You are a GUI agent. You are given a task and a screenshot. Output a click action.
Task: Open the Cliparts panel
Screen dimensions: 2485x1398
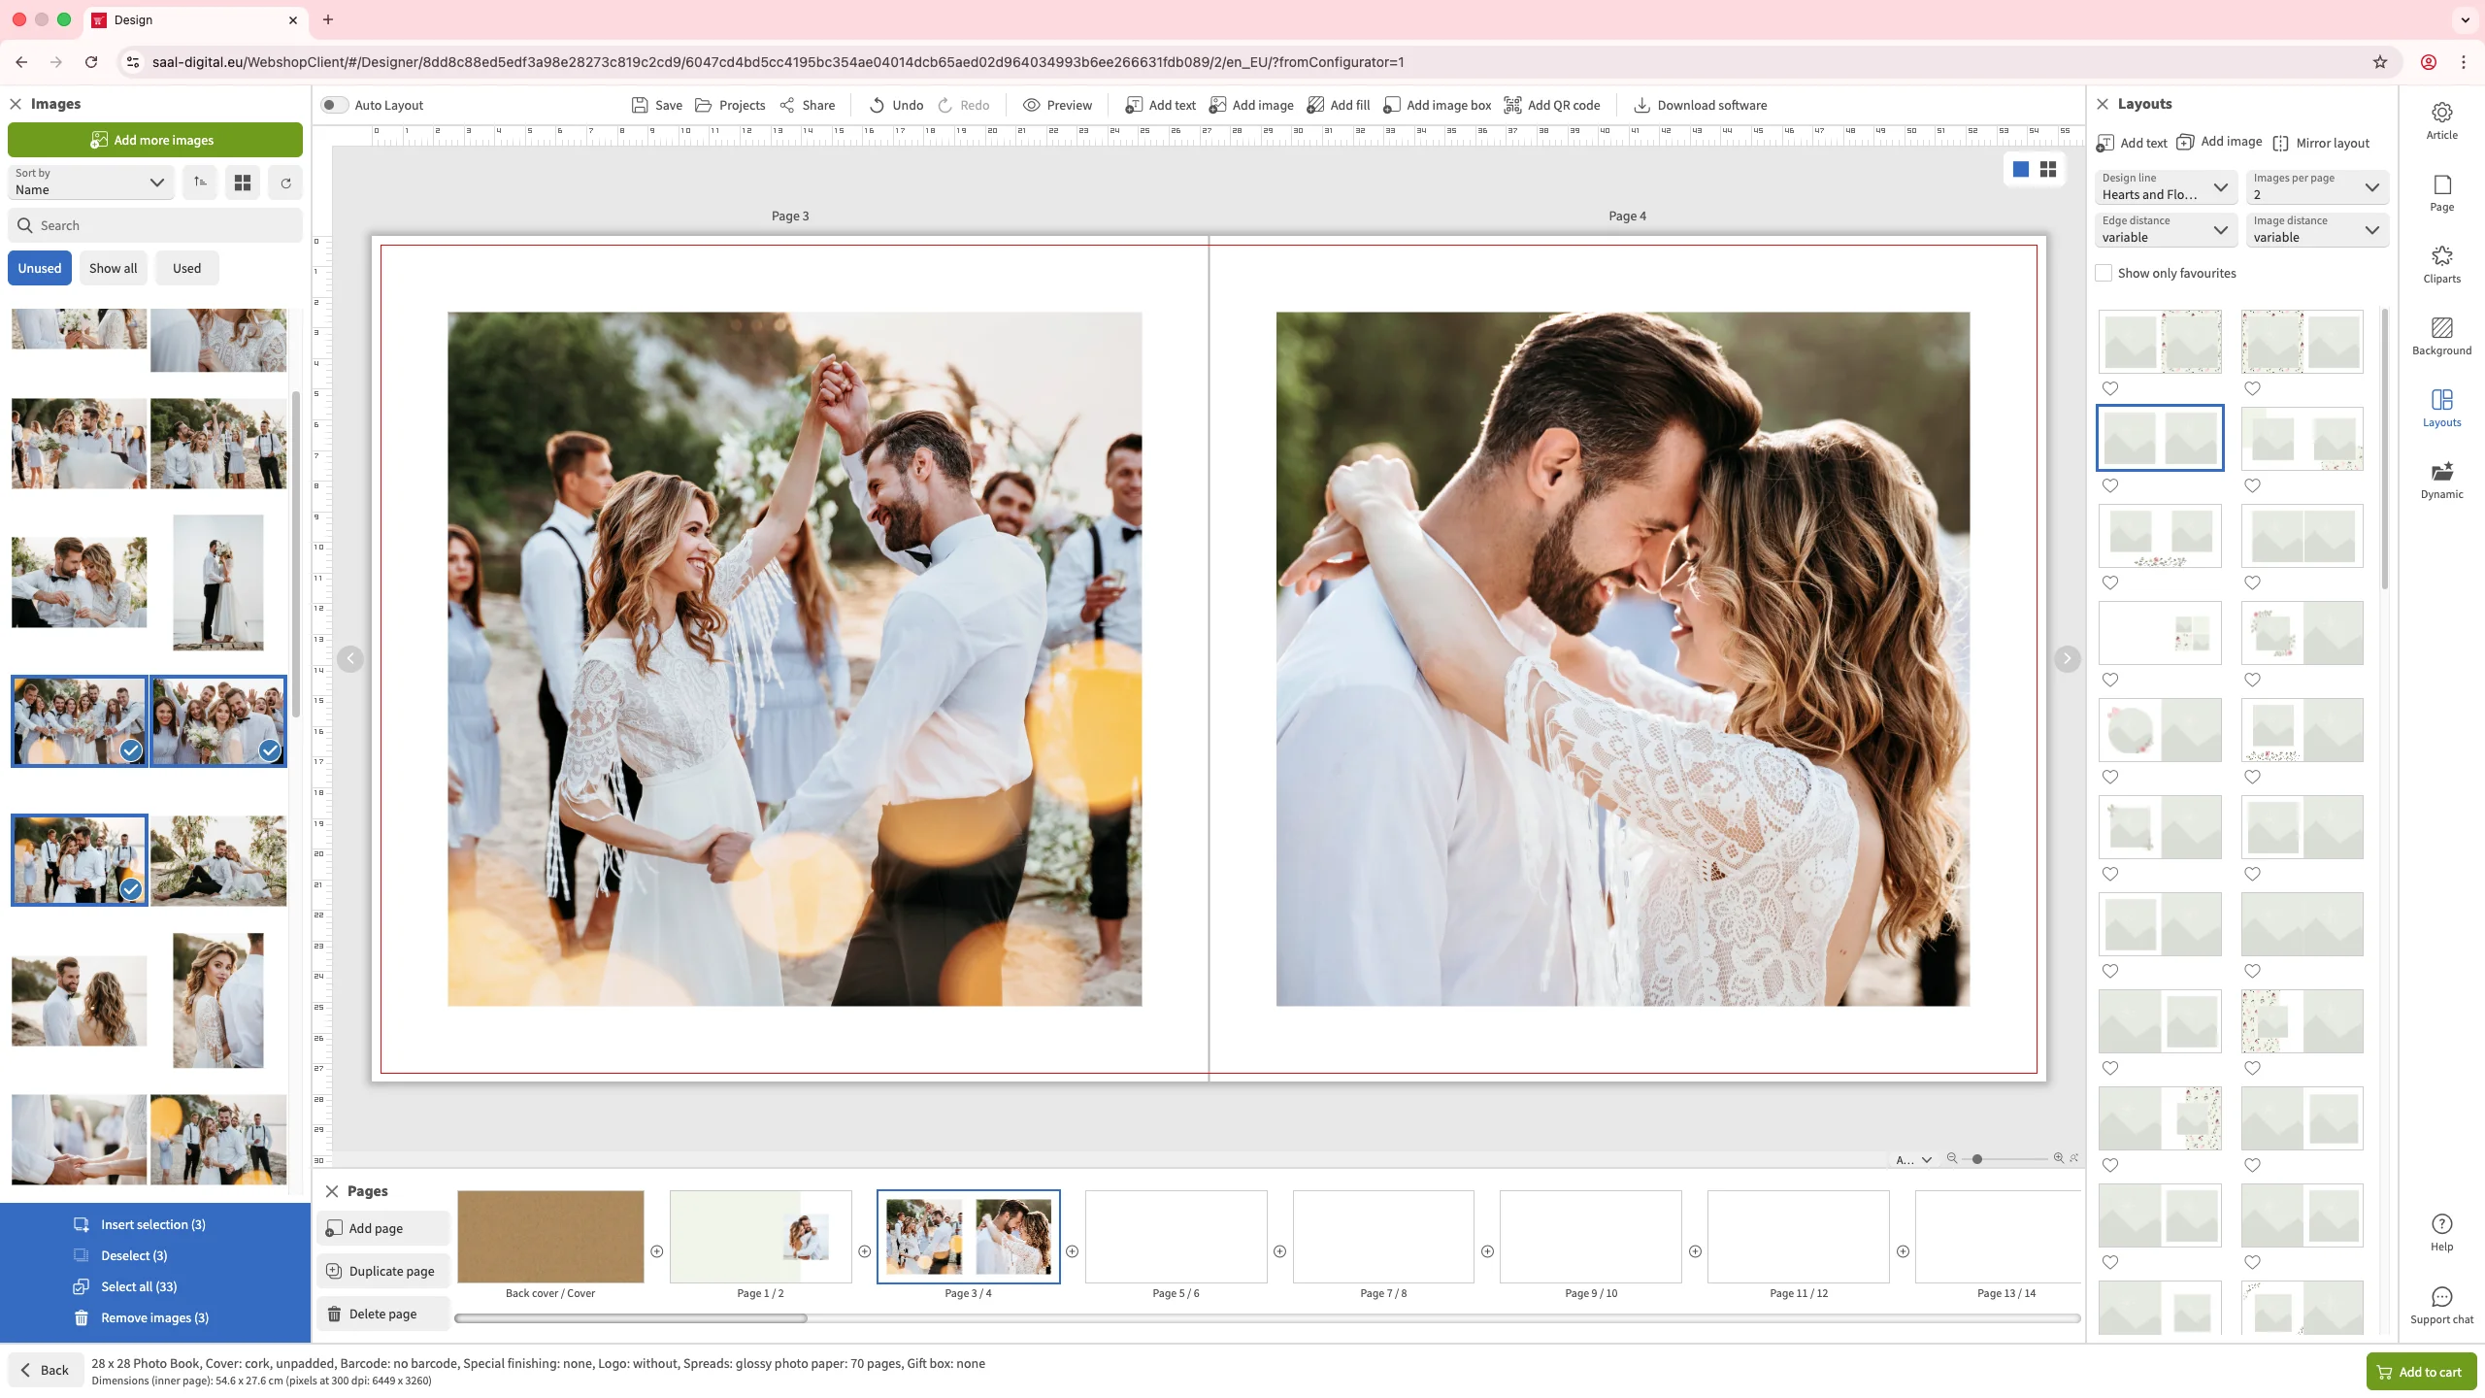(2441, 264)
